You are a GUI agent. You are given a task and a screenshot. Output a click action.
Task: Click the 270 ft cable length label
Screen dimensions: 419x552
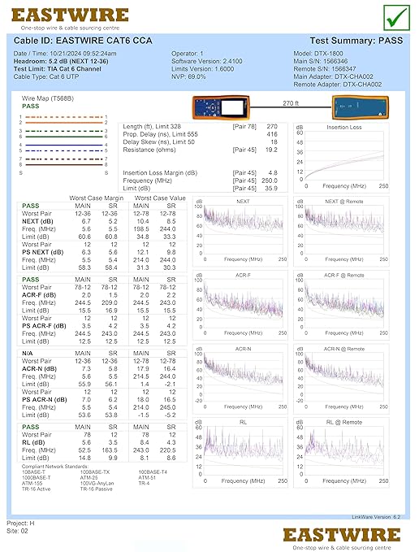(291, 103)
